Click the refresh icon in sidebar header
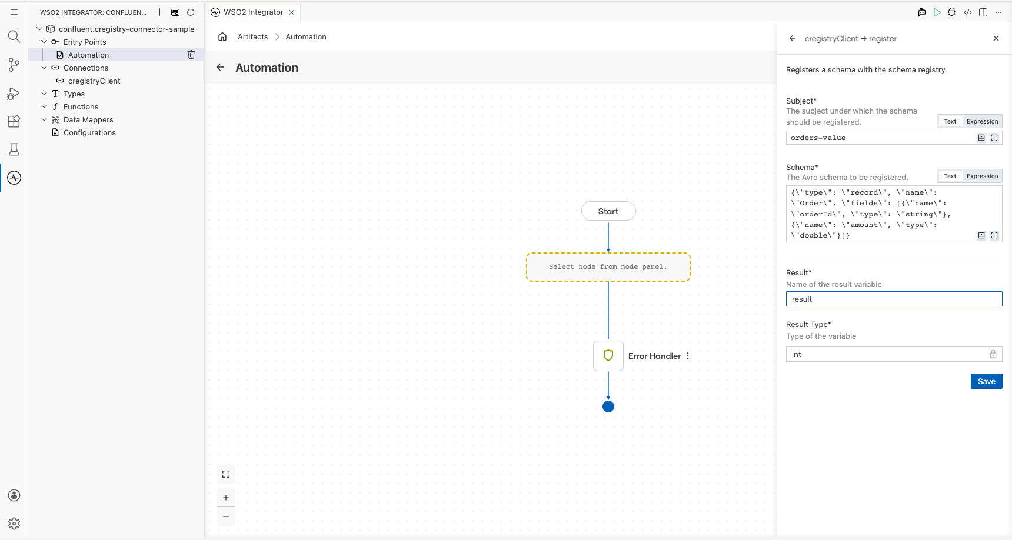Image resolution: width=1012 pixels, height=540 pixels. click(191, 12)
